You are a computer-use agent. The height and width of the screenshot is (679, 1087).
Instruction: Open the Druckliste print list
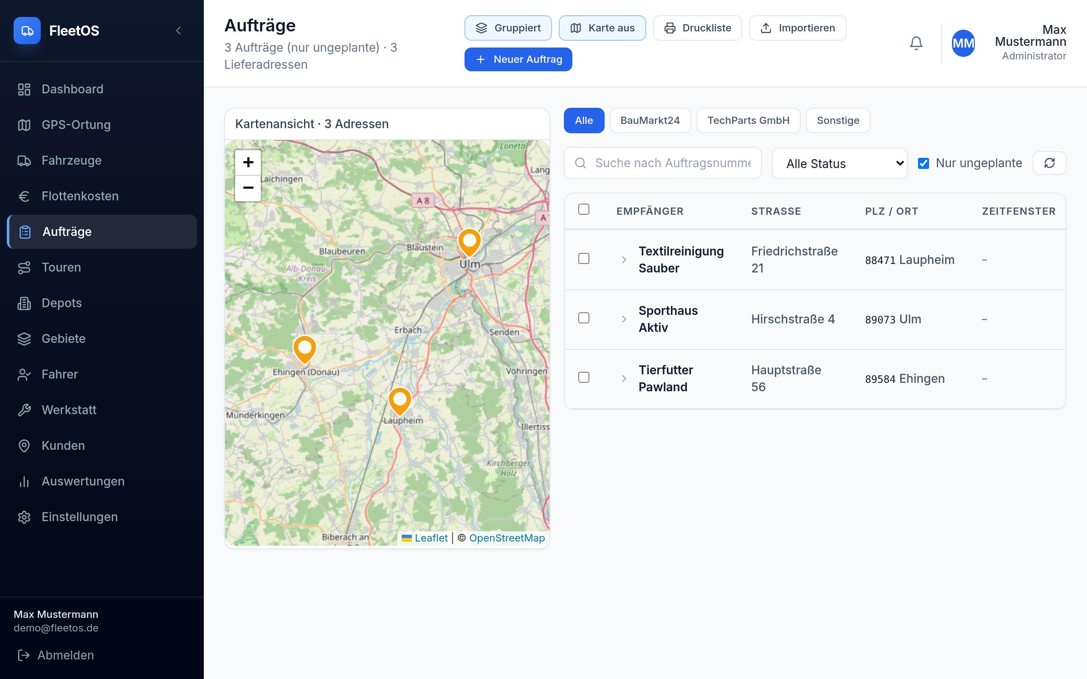[x=697, y=28]
